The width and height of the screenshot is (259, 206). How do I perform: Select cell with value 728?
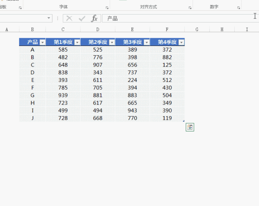click(x=63, y=118)
